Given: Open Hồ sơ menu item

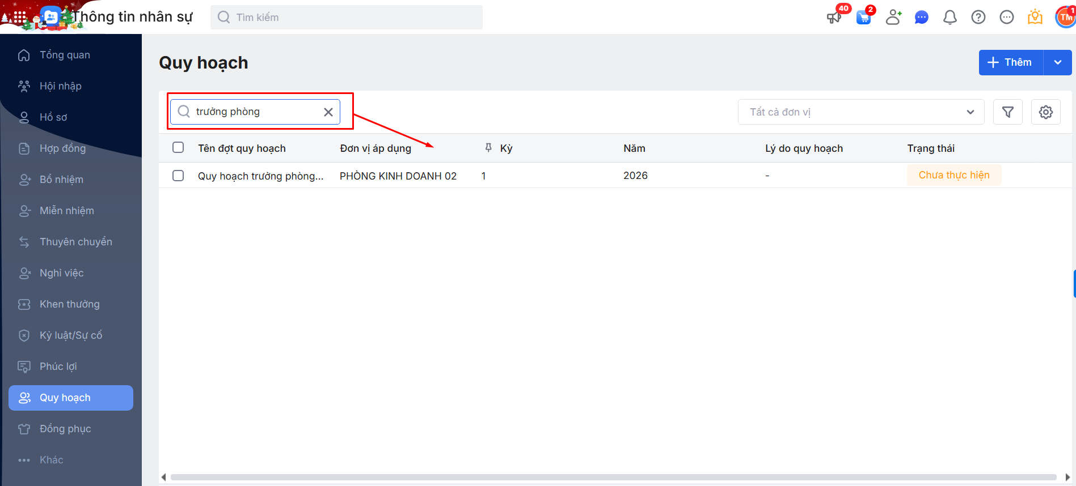Looking at the screenshot, I should (71, 117).
